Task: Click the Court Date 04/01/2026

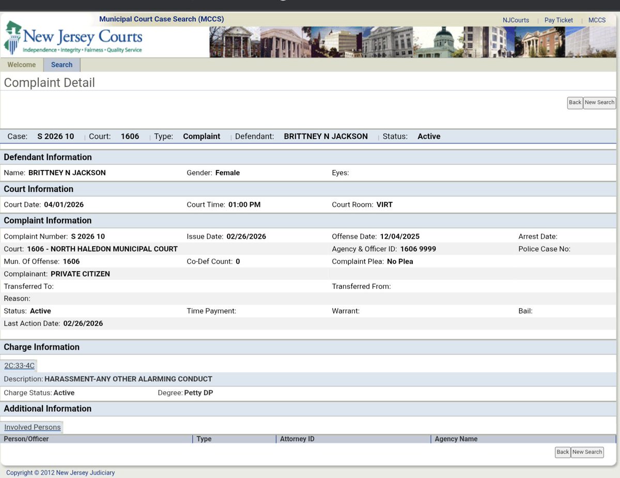Action: click(64, 205)
